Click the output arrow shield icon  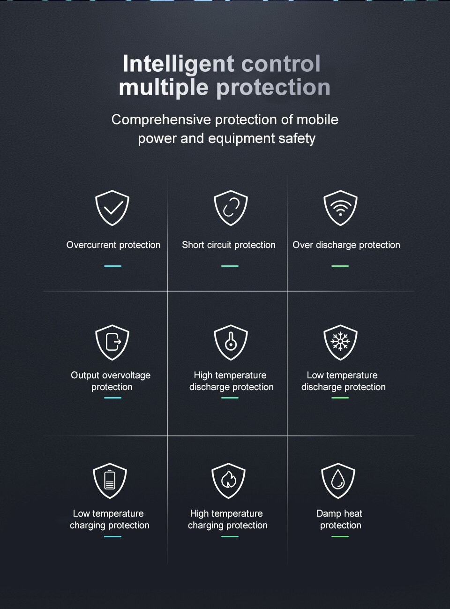tap(112, 342)
